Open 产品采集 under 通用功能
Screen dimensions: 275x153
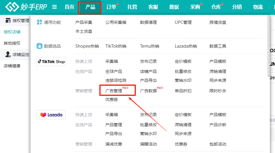(84, 22)
